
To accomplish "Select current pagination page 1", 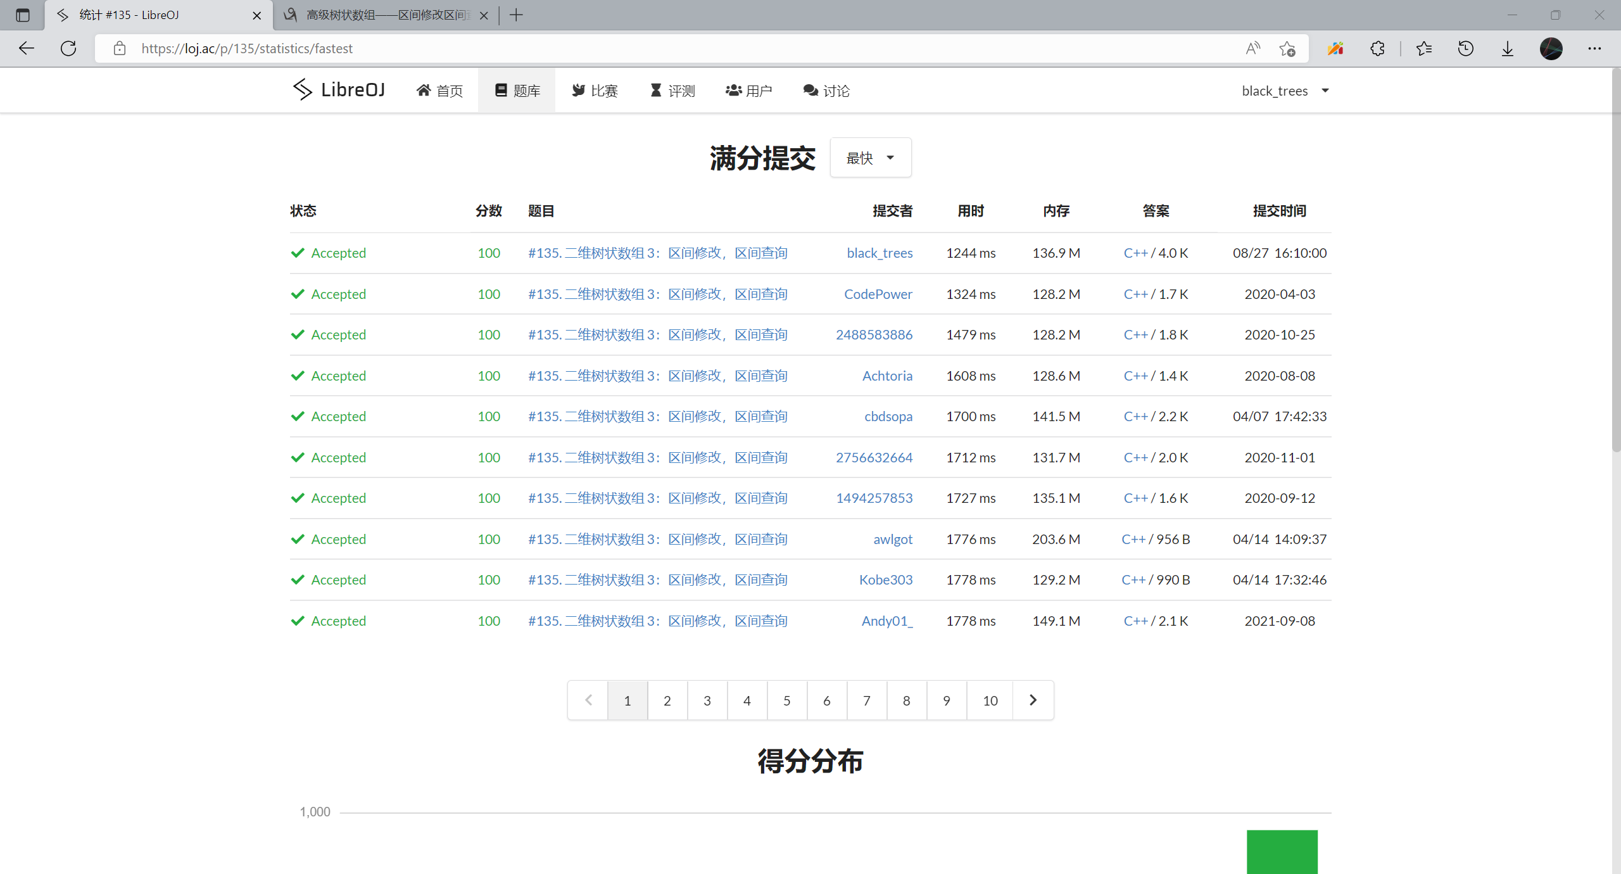I will point(628,700).
